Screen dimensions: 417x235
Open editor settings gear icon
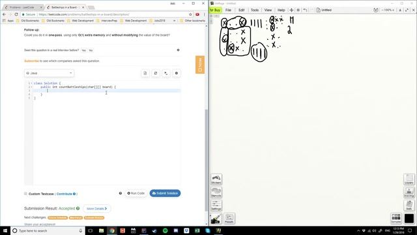pos(177,73)
